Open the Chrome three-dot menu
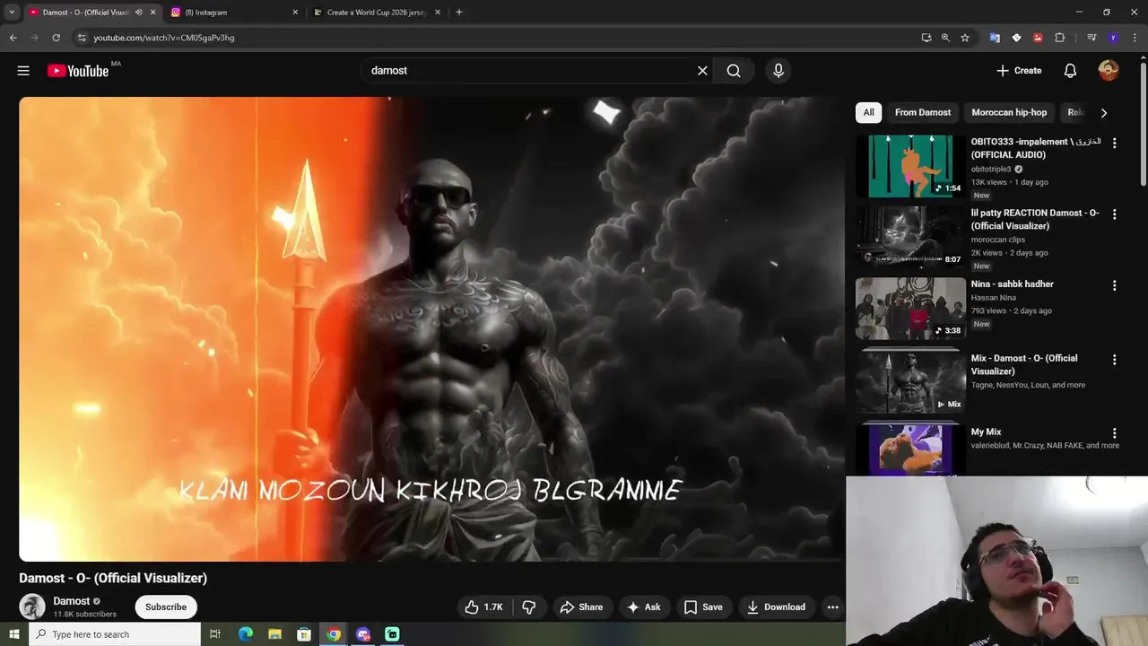The width and height of the screenshot is (1148, 646). coord(1135,38)
